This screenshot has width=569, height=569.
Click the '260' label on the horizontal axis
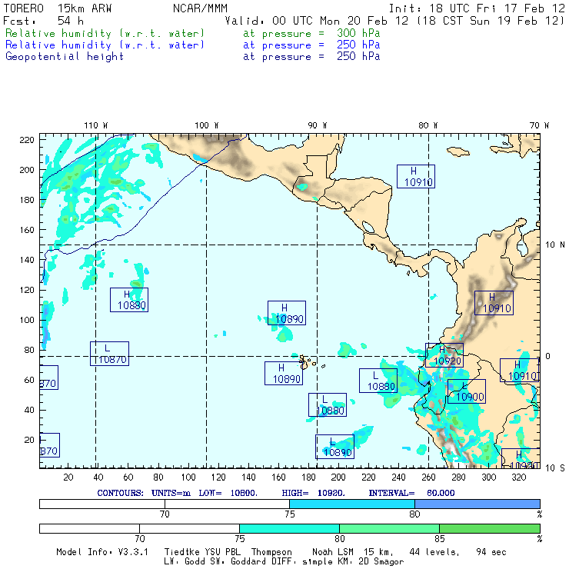pyautogui.click(x=428, y=477)
